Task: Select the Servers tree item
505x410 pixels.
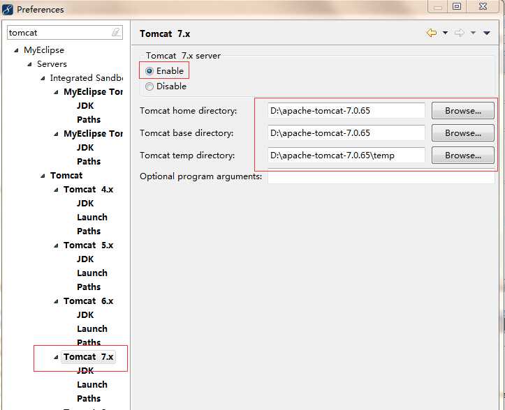Action: 52,64
